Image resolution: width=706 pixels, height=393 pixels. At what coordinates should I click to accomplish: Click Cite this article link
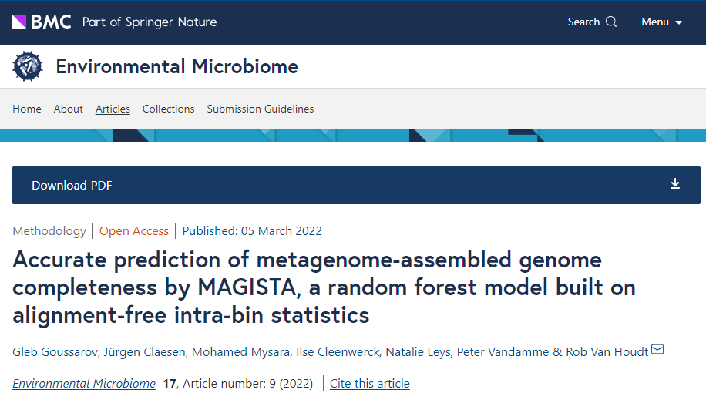370,384
